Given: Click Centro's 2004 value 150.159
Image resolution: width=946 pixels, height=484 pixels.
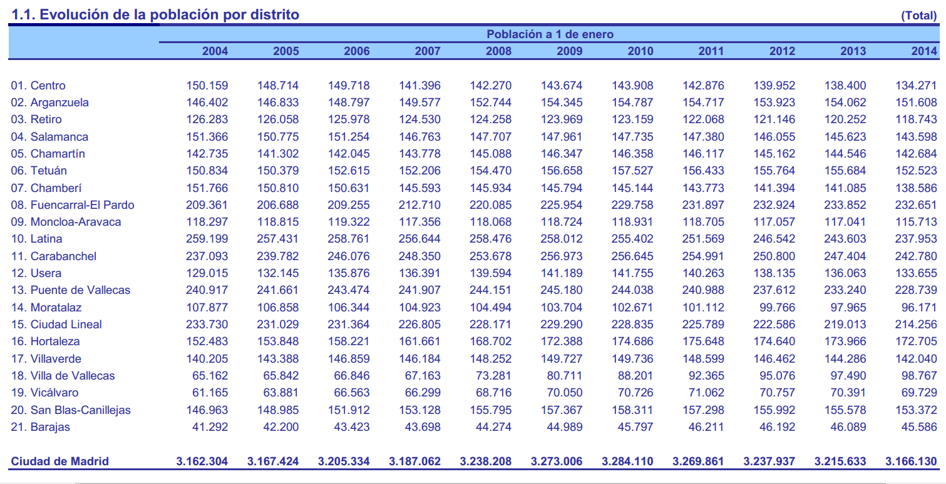Looking at the screenshot, I should (207, 86).
